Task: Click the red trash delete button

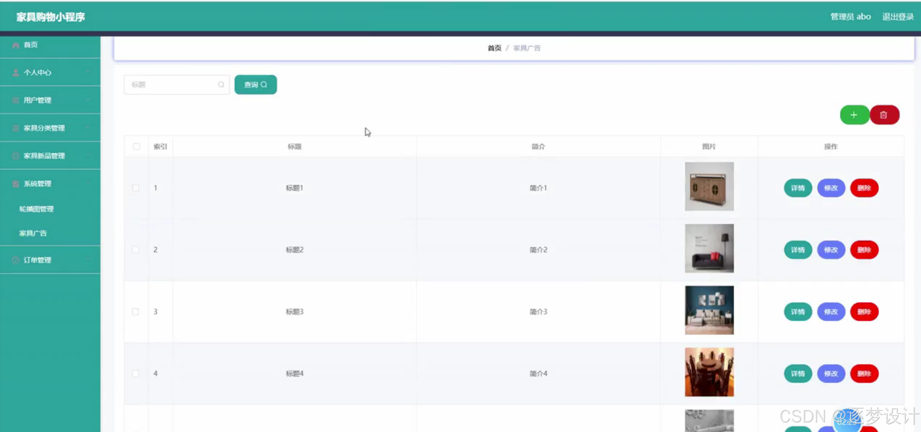Action: pos(883,115)
